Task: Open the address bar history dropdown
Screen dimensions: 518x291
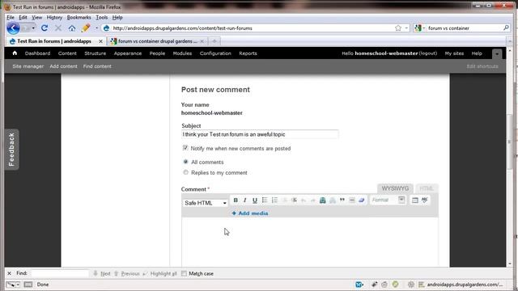Action: 406,28
